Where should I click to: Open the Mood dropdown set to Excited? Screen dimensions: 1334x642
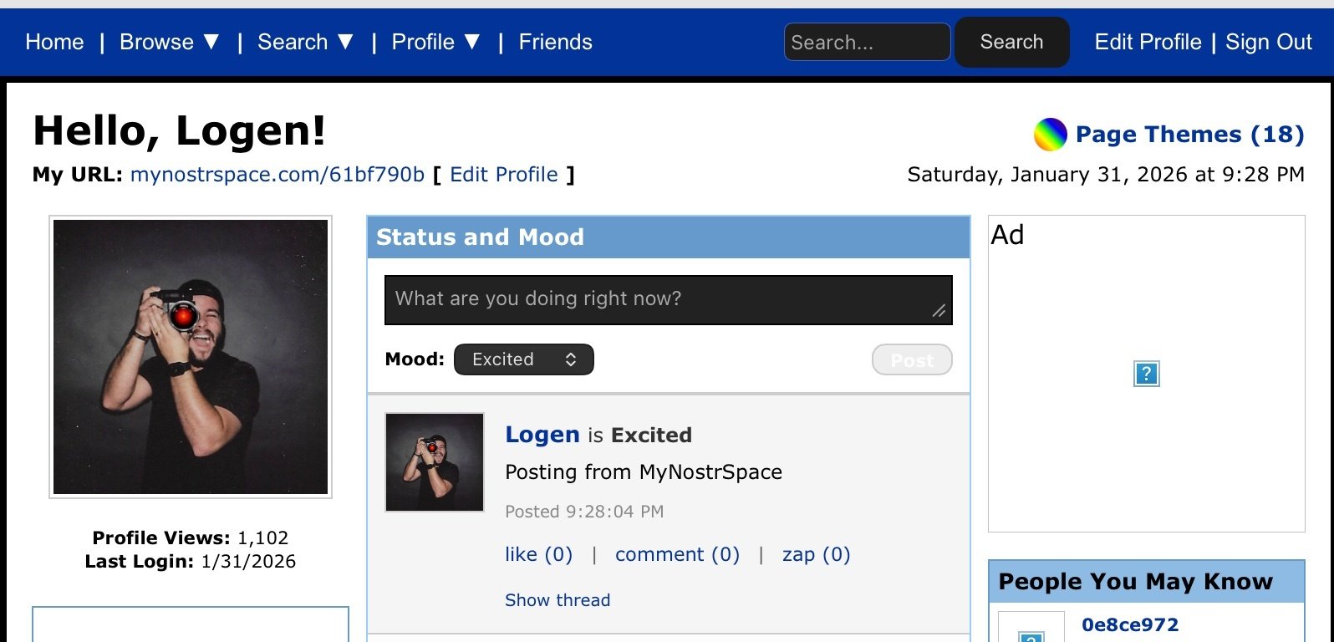(524, 359)
